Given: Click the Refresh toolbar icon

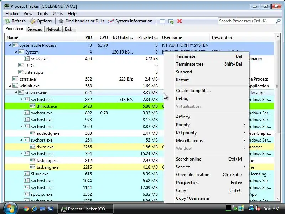Looking at the screenshot, I should pyautogui.click(x=7, y=21).
